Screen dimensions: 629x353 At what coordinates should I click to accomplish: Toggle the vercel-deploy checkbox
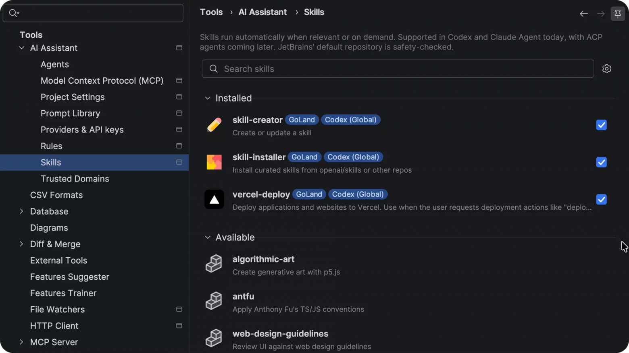601,200
